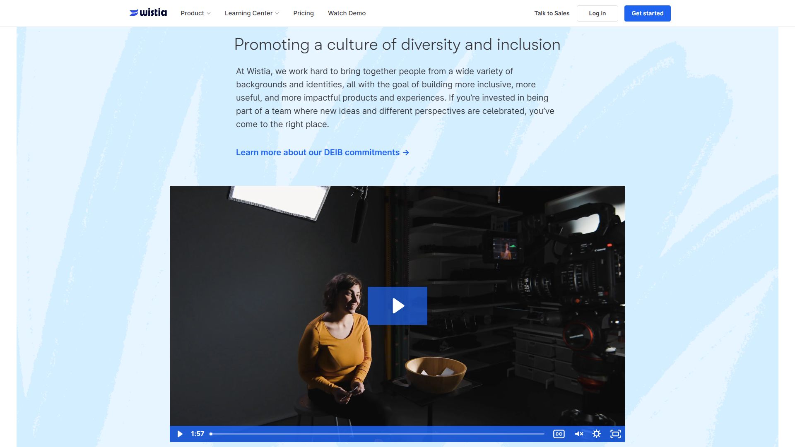
Task: Click the Log in button
Action: tap(597, 13)
